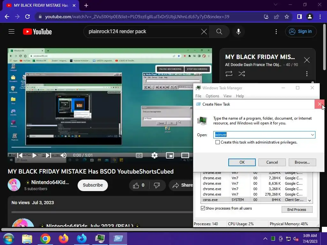
Task: Switch the player to miniplayer
Action: pos(170,155)
